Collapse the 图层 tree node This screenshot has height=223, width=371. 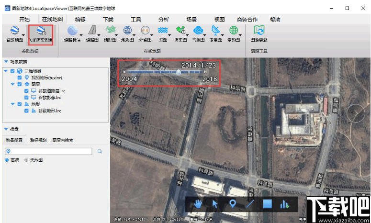(x=12, y=84)
